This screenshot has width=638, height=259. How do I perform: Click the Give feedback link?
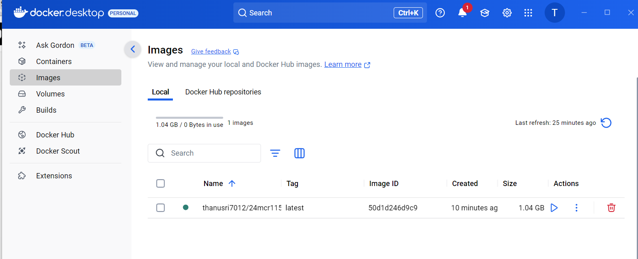point(211,51)
